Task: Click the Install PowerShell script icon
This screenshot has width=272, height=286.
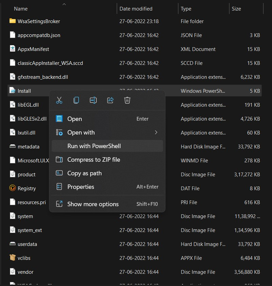Action: click(x=13, y=90)
